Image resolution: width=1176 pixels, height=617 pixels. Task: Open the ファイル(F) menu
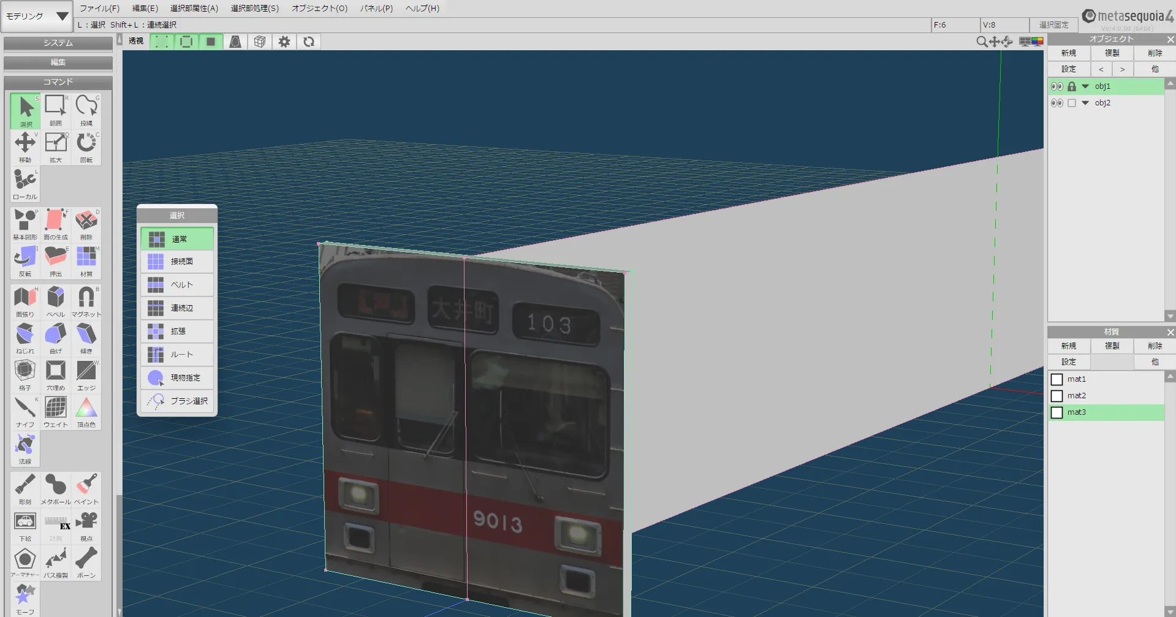coord(99,9)
